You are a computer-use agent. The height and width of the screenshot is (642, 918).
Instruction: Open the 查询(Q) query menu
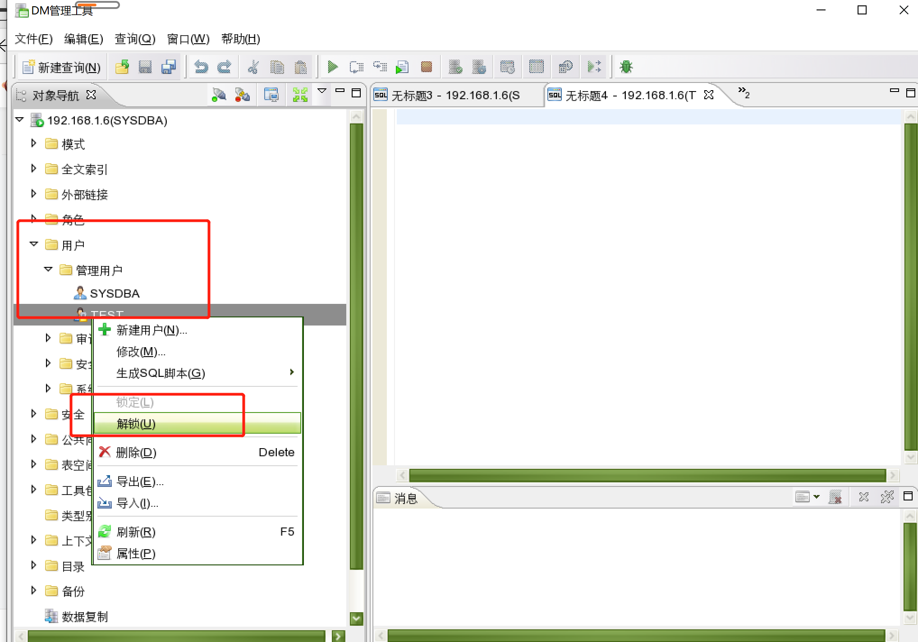pyautogui.click(x=135, y=39)
